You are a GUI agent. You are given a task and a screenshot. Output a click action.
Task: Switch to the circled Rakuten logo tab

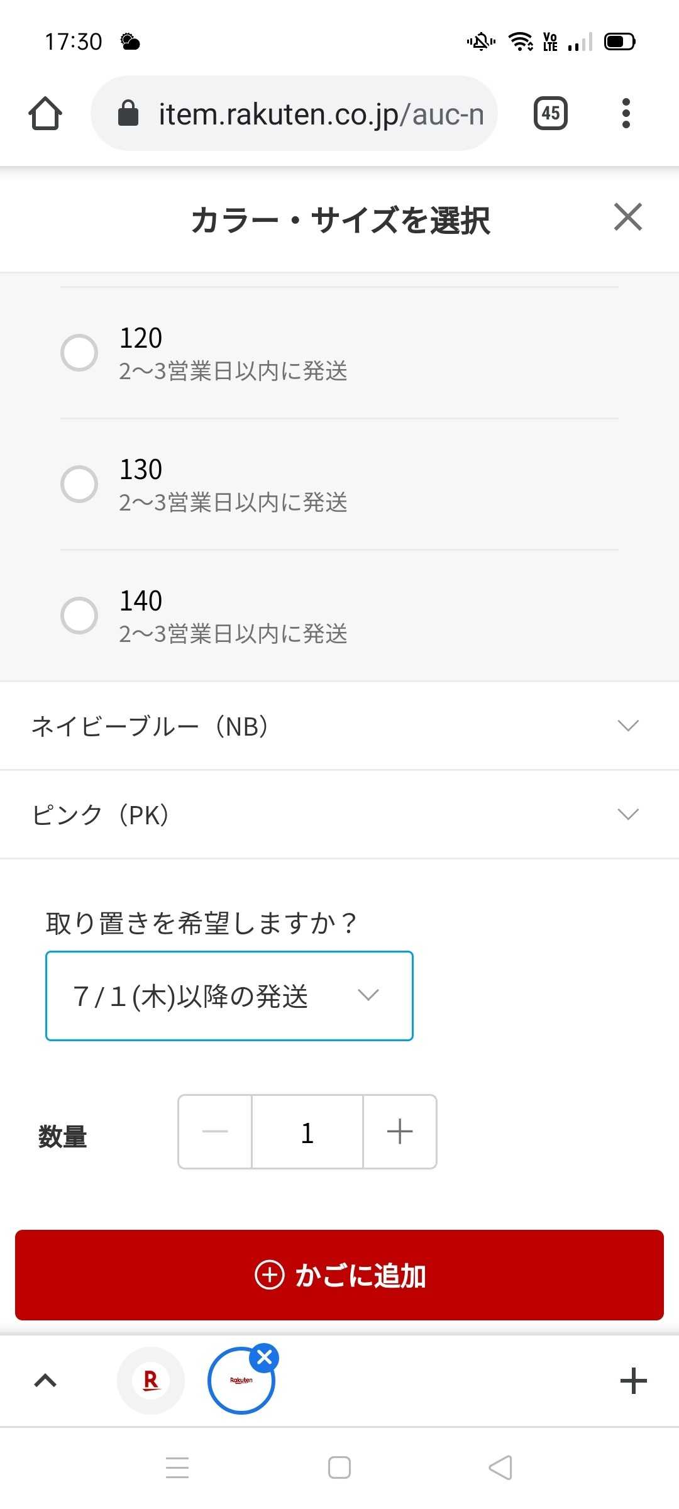(x=241, y=1381)
